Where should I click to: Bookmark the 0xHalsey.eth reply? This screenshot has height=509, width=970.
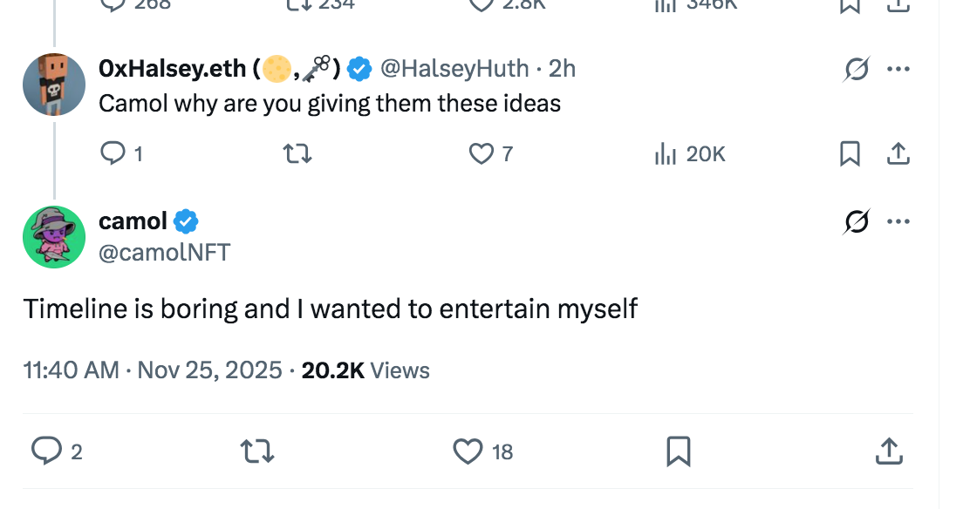pyautogui.click(x=850, y=154)
